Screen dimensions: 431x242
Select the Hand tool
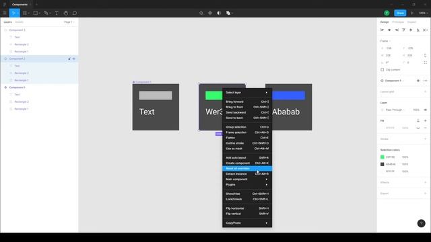(x=66, y=13)
